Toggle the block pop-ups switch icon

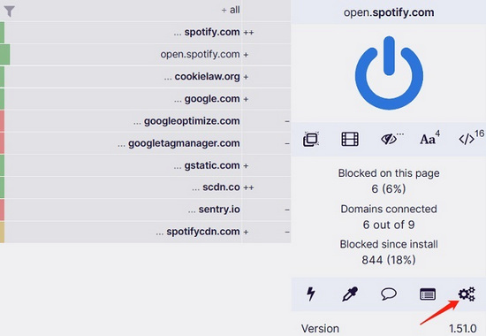[x=311, y=139]
